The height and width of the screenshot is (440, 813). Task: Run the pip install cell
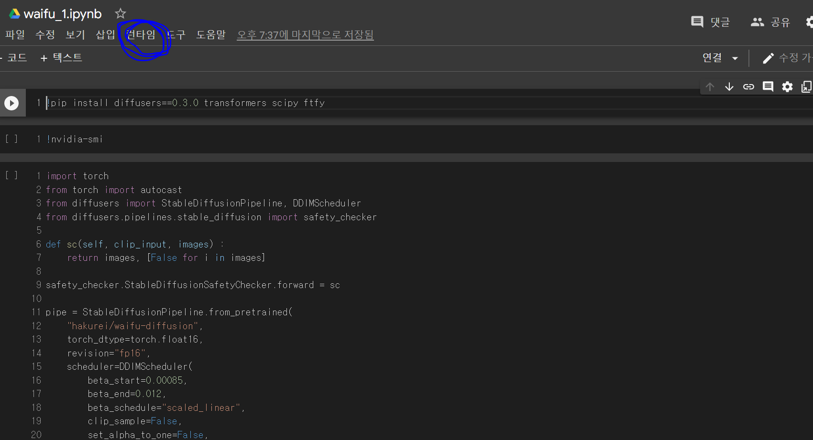pos(11,103)
